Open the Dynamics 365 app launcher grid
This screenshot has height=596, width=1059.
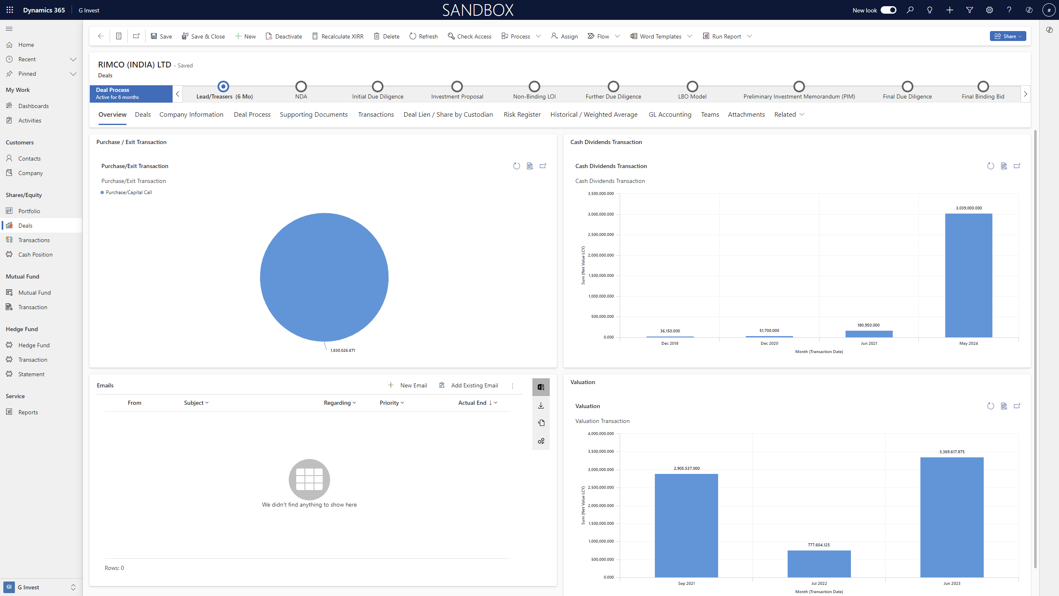click(x=10, y=10)
